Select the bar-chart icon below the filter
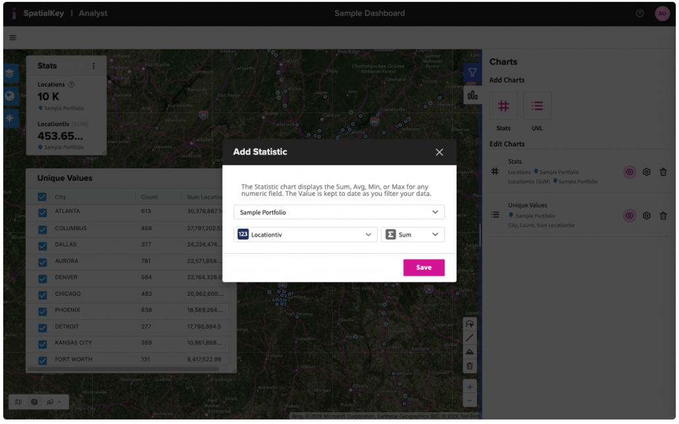 (472, 96)
